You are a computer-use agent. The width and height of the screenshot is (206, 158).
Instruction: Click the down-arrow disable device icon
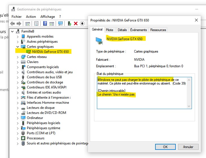point(82,23)
